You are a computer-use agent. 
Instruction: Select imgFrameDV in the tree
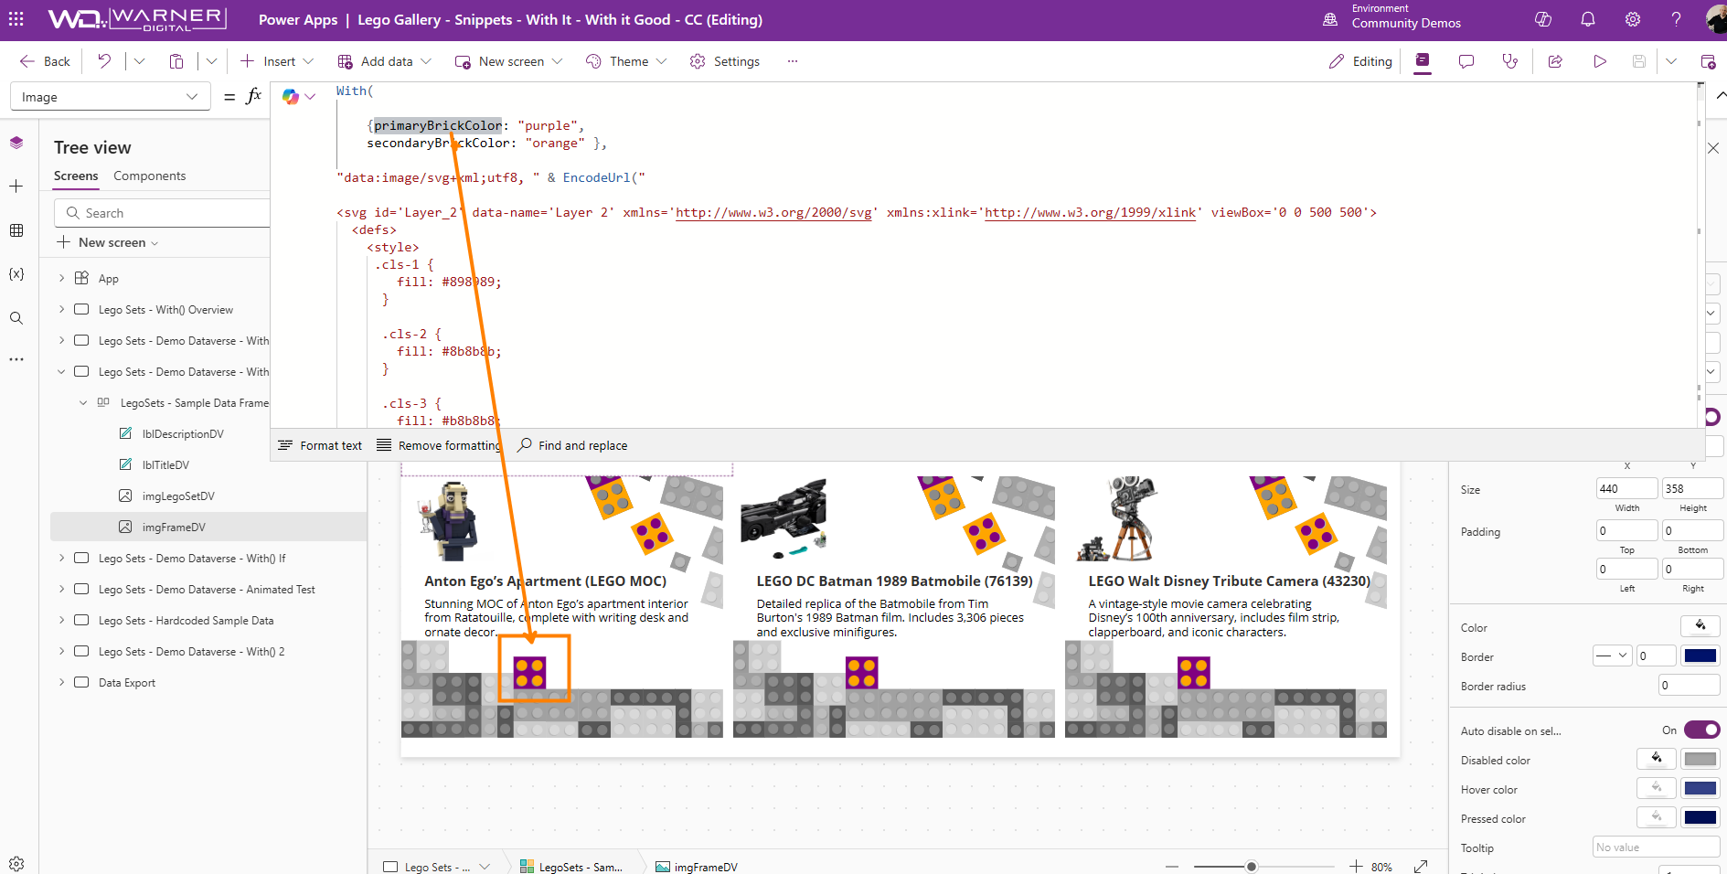point(208,527)
